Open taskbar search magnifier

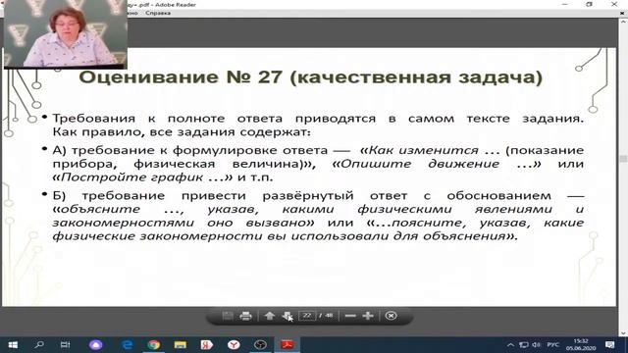click(39, 344)
